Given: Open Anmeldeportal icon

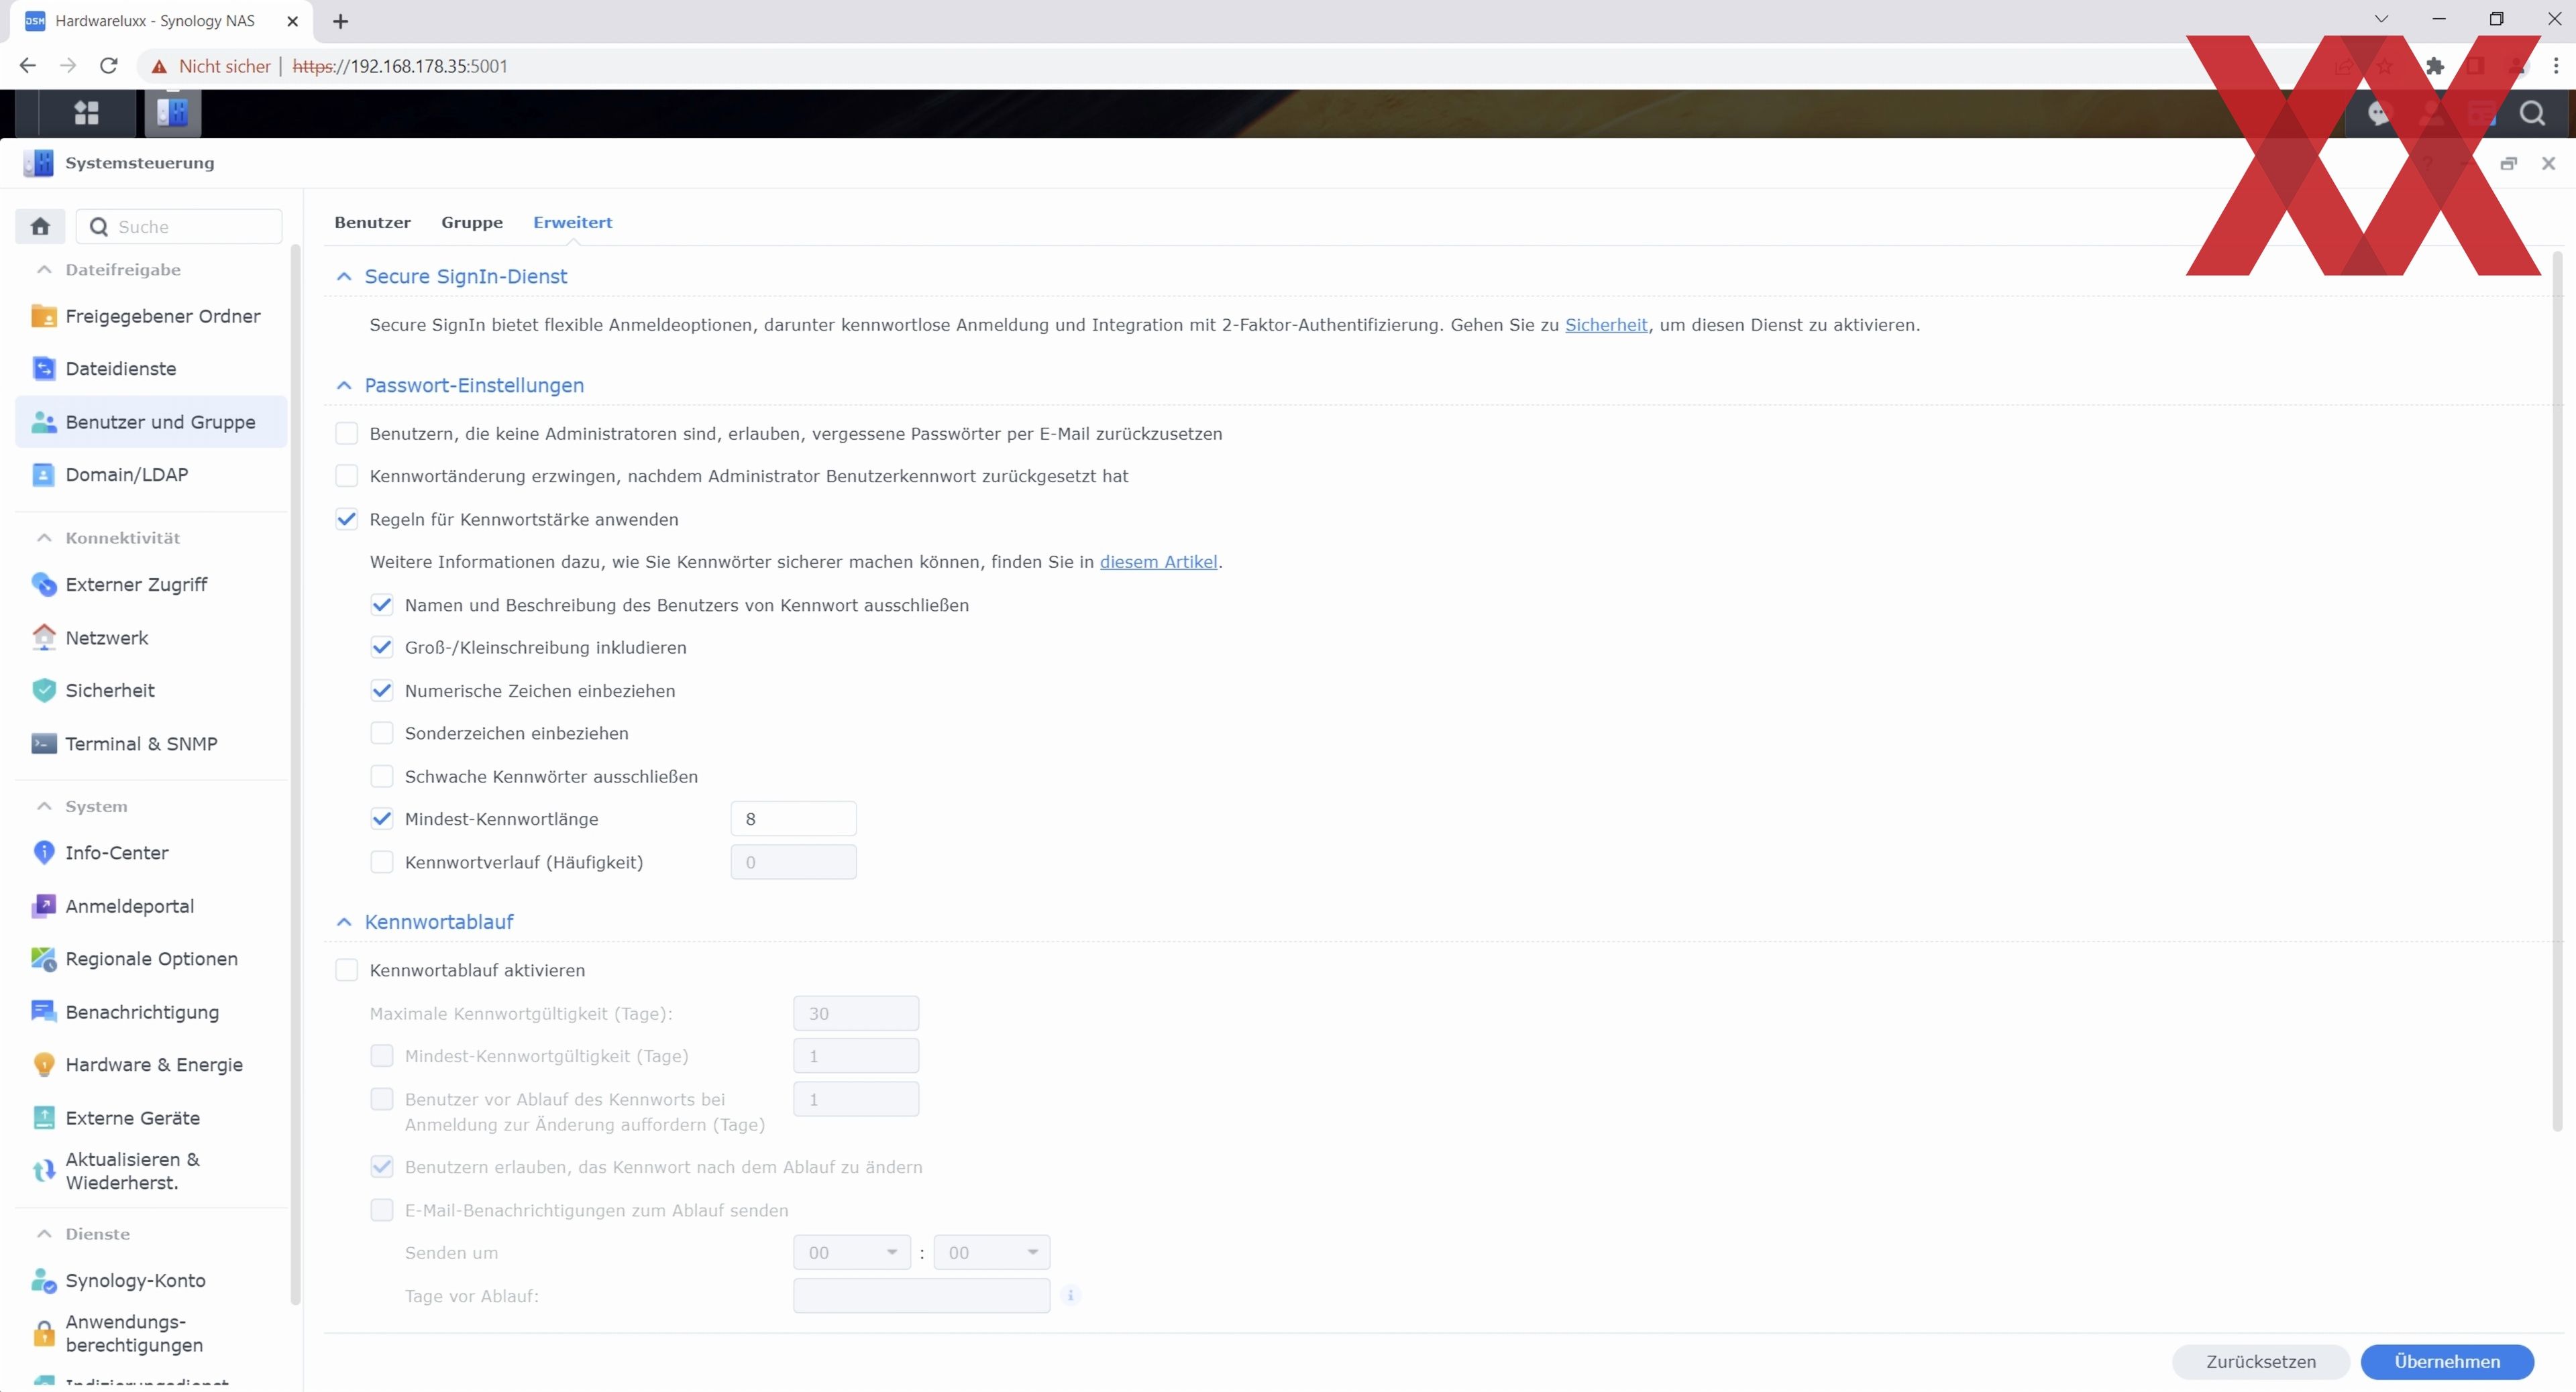Looking at the screenshot, I should pyautogui.click(x=44, y=907).
